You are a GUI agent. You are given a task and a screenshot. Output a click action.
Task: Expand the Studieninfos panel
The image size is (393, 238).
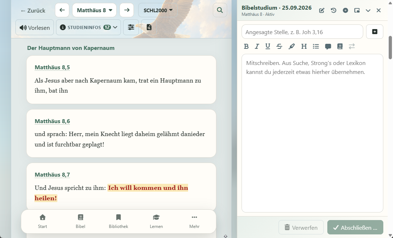pos(88,27)
